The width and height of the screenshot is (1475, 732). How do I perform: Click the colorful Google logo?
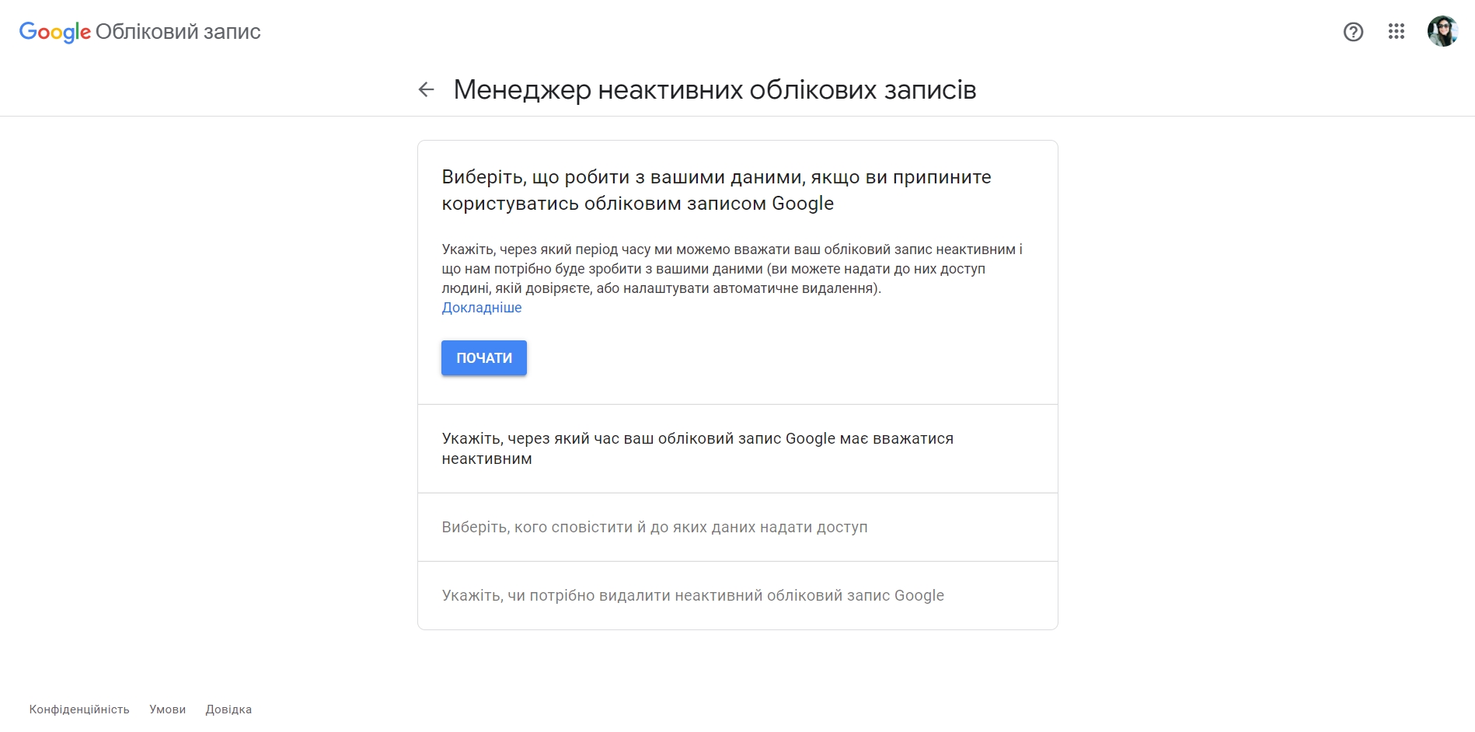pos(54,32)
